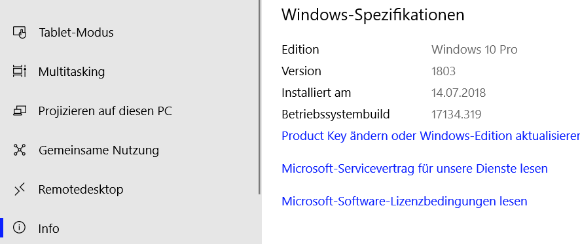Click the Windows 10 Pro edition value
580x244 pixels.
[474, 49]
